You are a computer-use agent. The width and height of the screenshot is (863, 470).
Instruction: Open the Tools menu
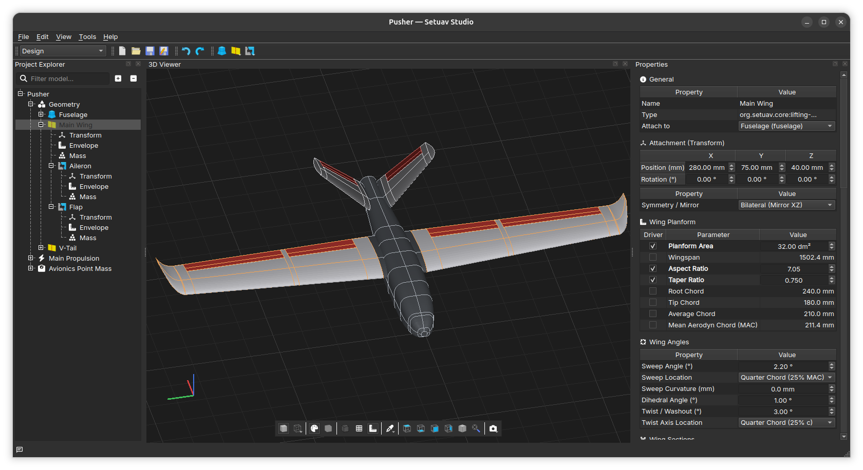[x=87, y=37]
